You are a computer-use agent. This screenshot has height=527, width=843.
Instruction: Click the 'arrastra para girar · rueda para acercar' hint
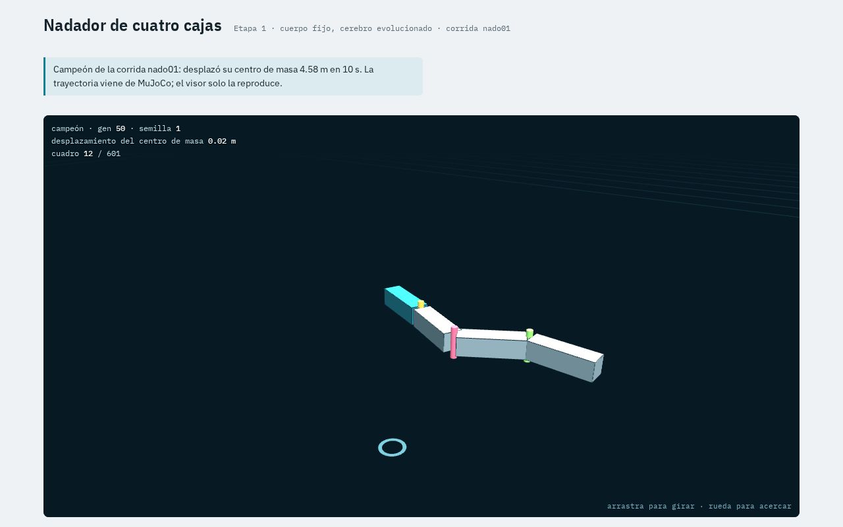point(699,506)
